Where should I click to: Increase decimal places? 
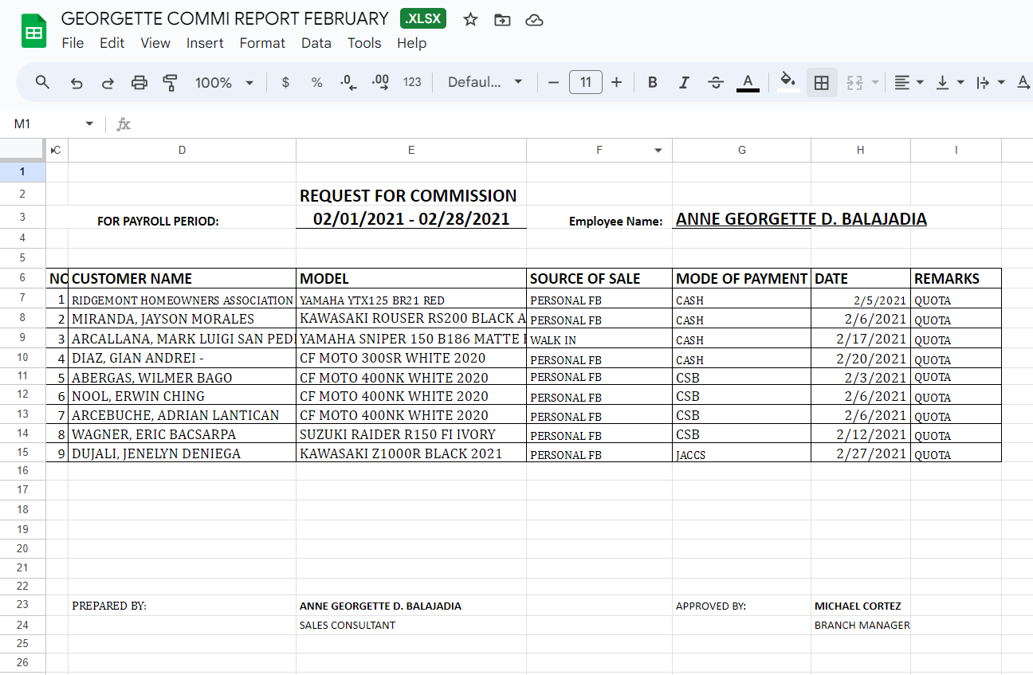click(x=380, y=82)
